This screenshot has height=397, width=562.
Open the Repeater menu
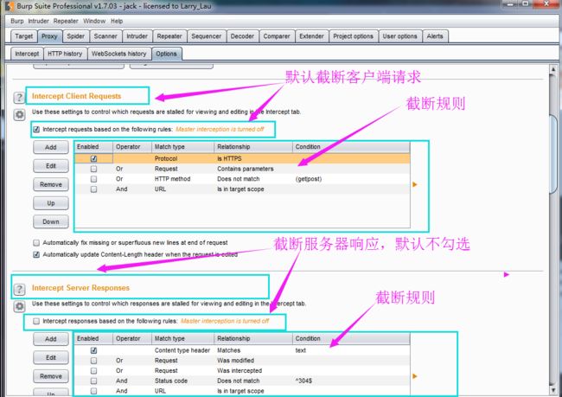pyautogui.click(x=66, y=21)
